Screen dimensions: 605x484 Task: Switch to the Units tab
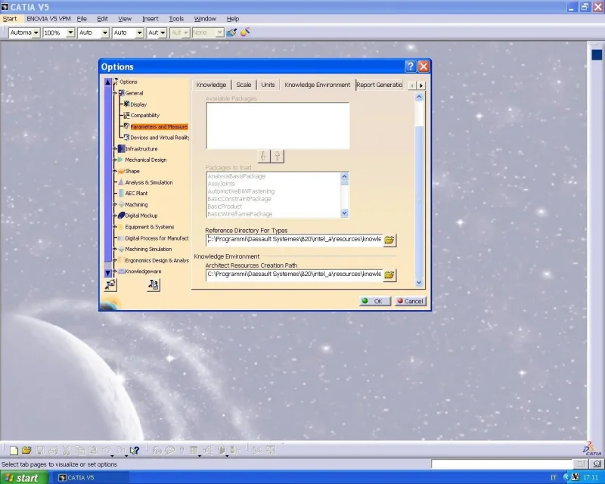268,85
